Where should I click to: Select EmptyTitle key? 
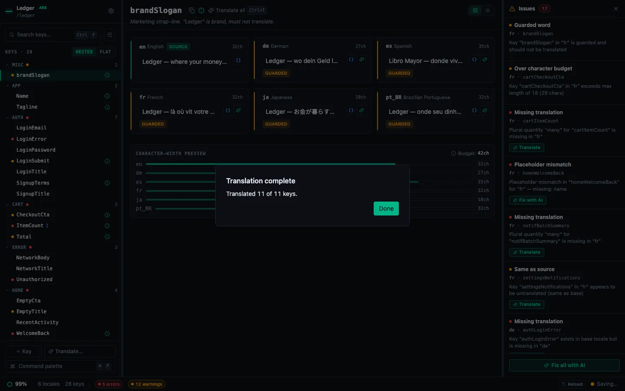(61, 311)
